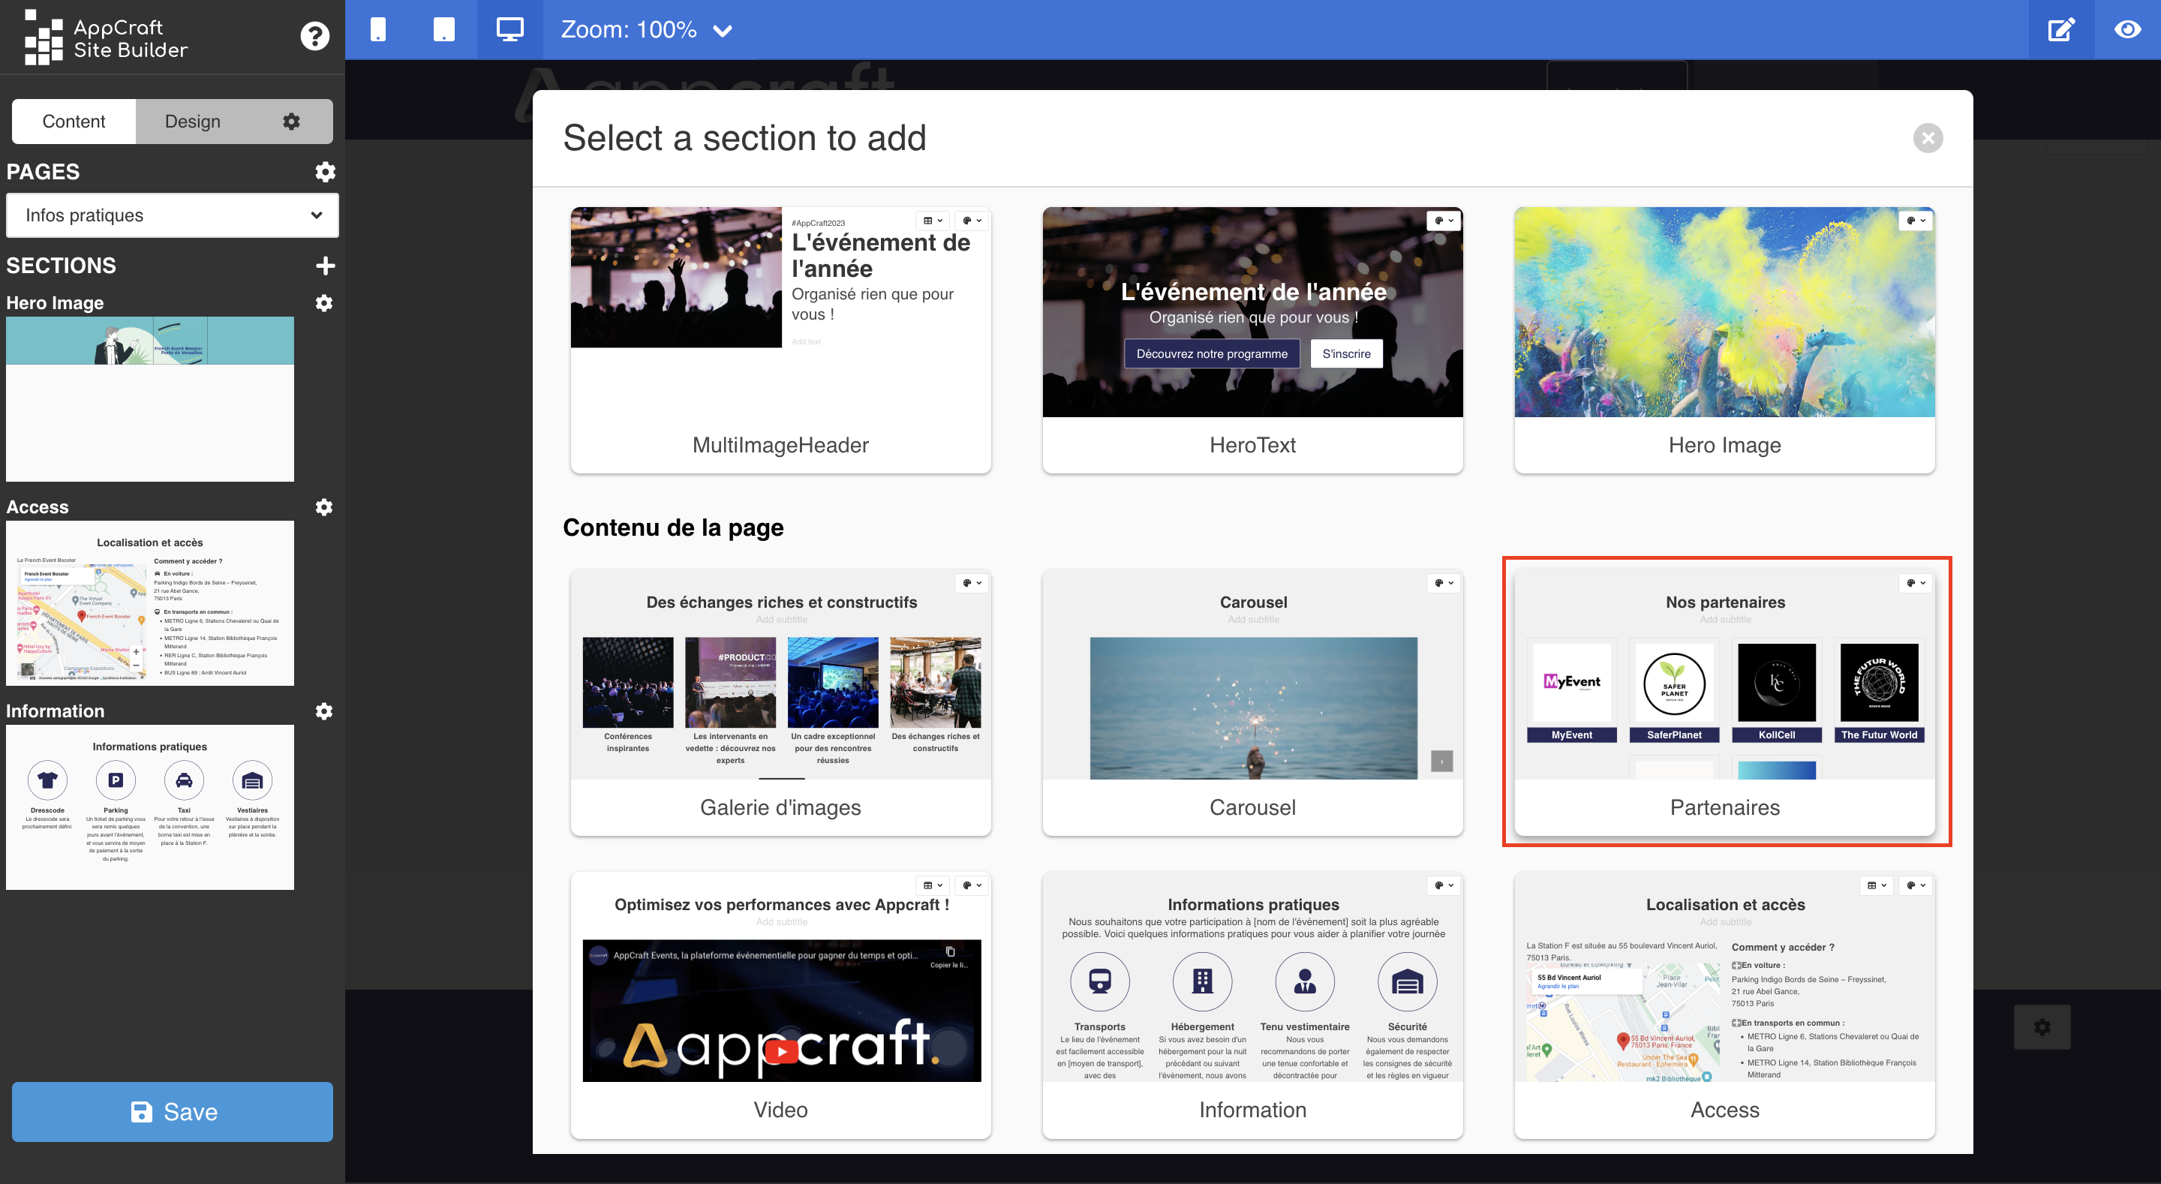Open palette dropdown on the Partenaires card
This screenshot has width=2161, height=1184.
click(x=1915, y=582)
